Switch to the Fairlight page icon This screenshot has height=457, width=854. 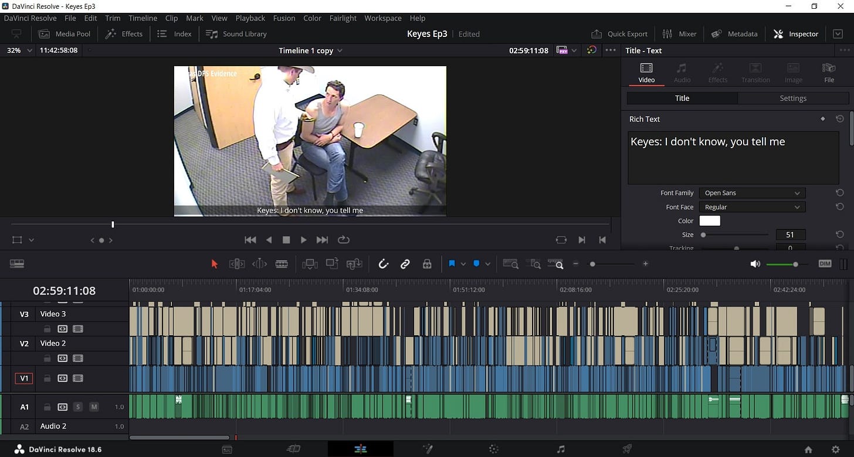pos(561,449)
